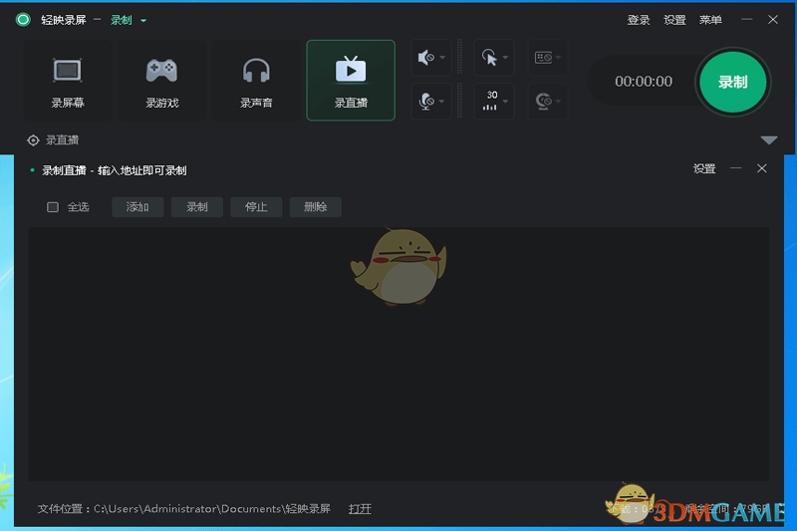The image size is (797, 531).
Task: Start recording with the green 录制 button
Action: click(x=732, y=82)
